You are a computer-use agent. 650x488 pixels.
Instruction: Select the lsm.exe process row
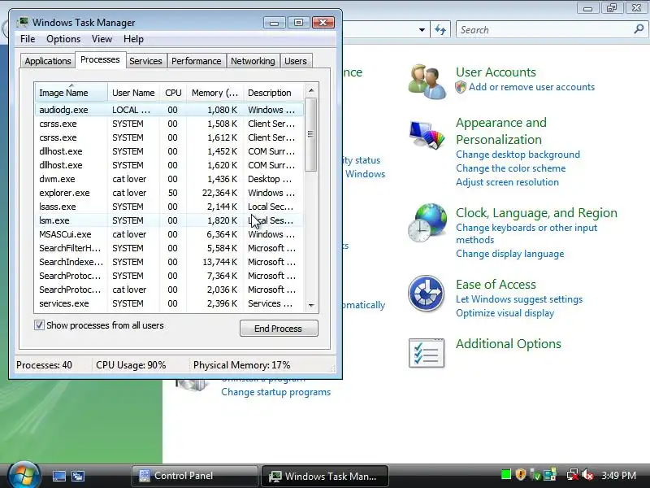point(169,220)
